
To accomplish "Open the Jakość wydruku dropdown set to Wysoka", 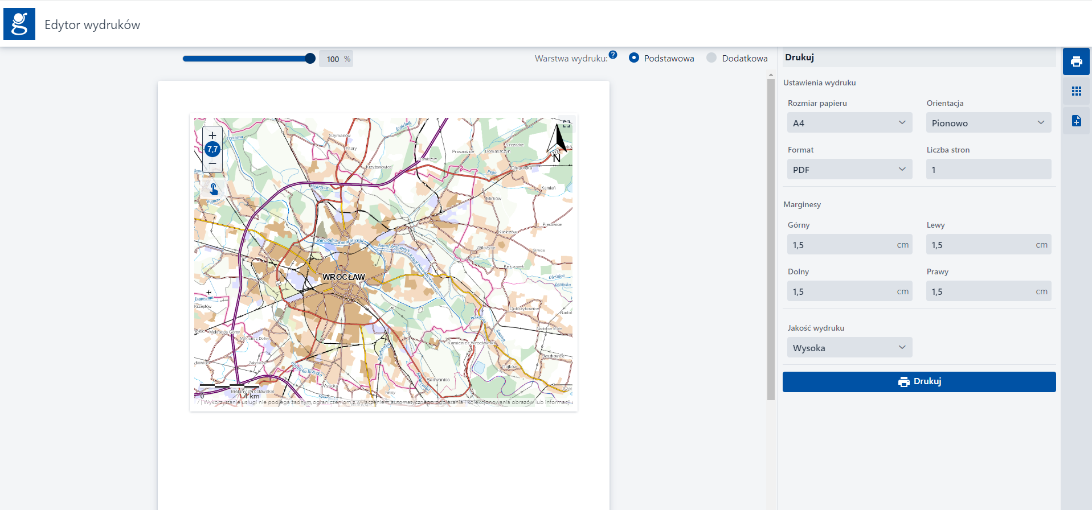I will (x=849, y=348).
